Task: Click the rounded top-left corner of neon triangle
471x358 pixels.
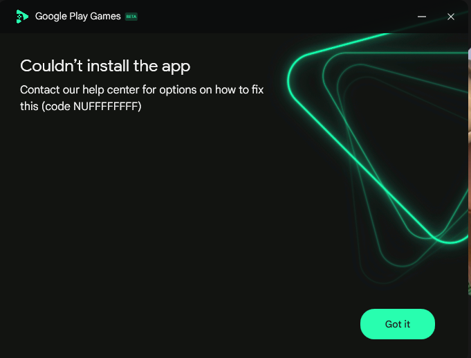Action: (x=296, y=71)
